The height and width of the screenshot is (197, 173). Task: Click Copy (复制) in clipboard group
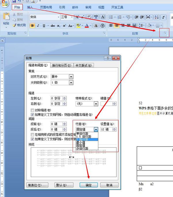coord(18,20)
